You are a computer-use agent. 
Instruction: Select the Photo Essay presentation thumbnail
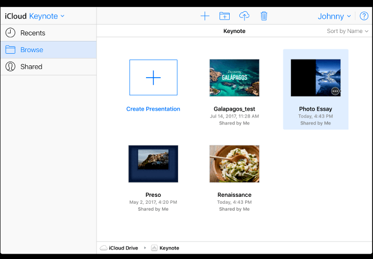click(315, 78)
